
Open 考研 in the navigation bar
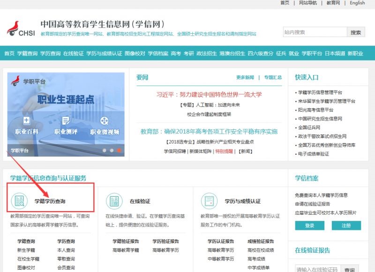point(189,53)
